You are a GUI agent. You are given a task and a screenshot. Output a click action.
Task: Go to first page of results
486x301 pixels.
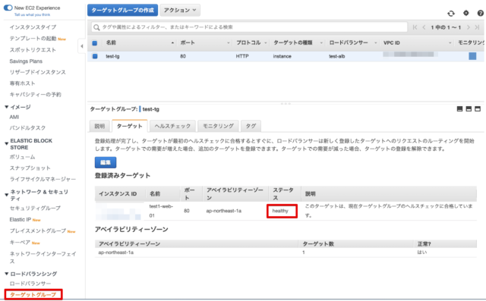click(415, 27)
